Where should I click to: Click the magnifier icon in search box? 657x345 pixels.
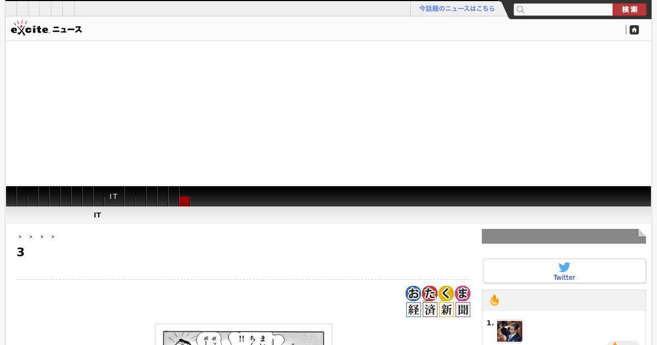(521, 9)
